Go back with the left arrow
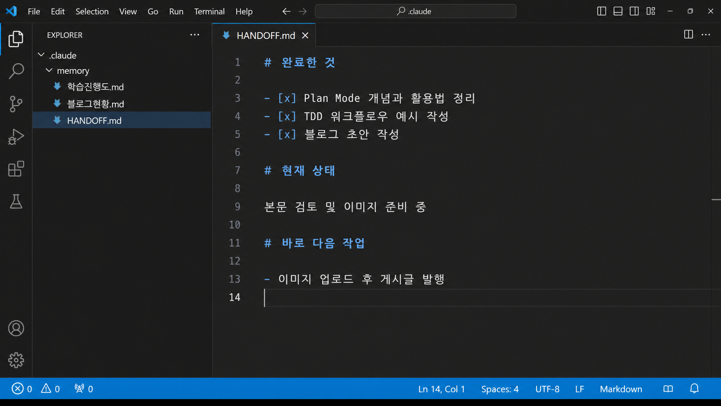The height and width of the screenshot is (406, 721). click(x=286, y=11)
